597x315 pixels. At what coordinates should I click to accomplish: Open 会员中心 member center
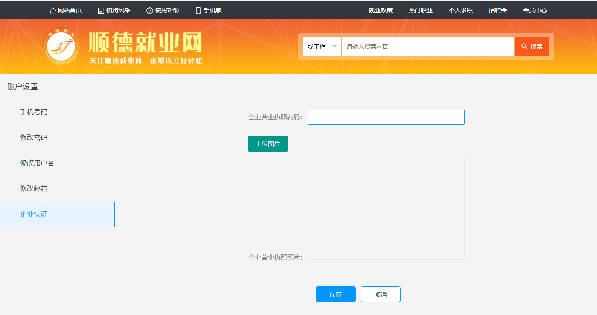535,11
